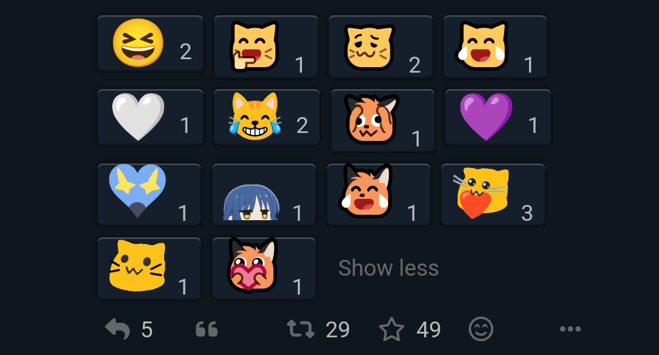This screenshot has width=659, height=355.
Task: Click the crying laughing fox reaction
Action: [378, 195]
